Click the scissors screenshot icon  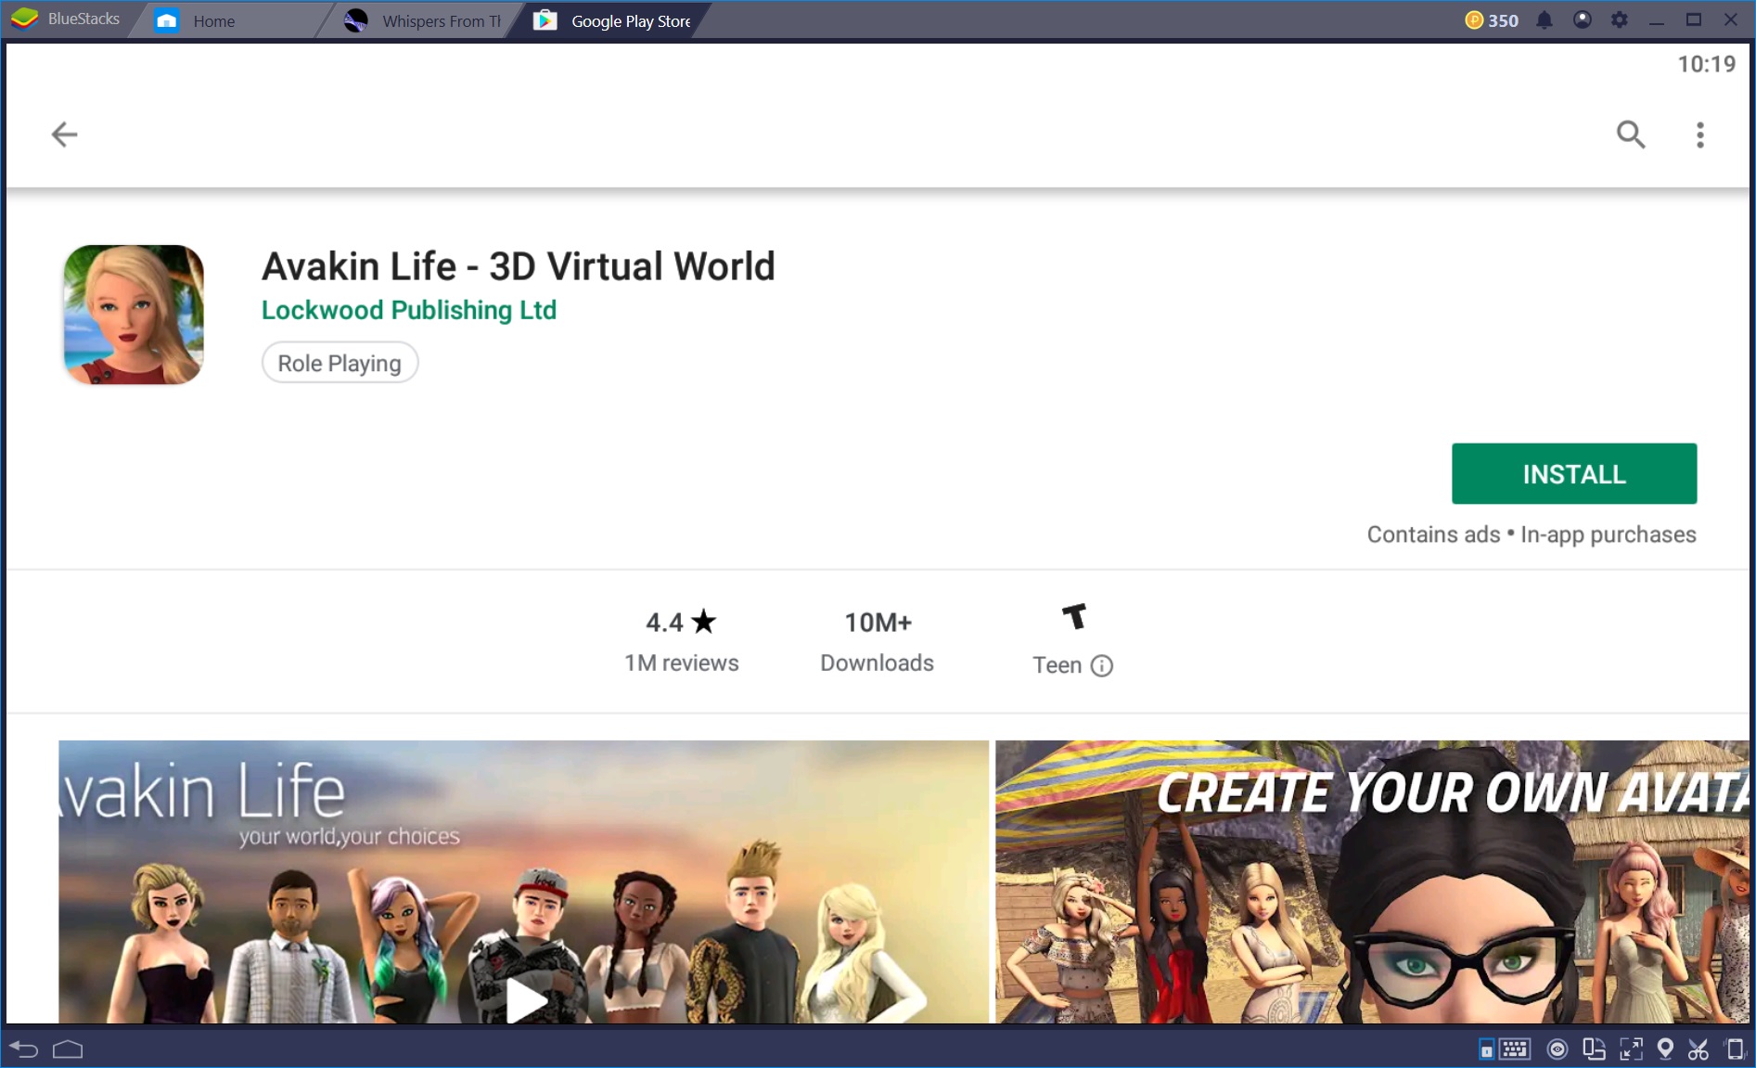1698,1049
